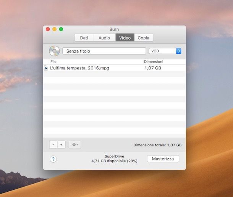Select L'ultima tempesta, 2016.mpg file row
Viewport: 233px width, 197px height.
click(x=115, y=68)
